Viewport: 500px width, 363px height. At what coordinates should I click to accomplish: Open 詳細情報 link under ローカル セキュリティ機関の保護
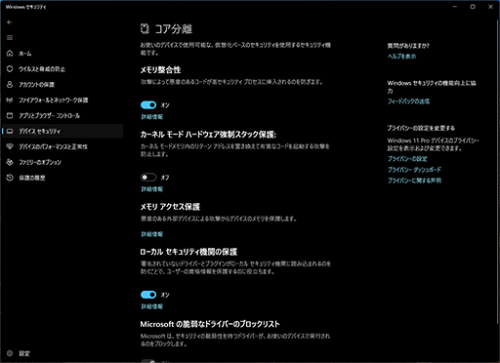[151, 306]
